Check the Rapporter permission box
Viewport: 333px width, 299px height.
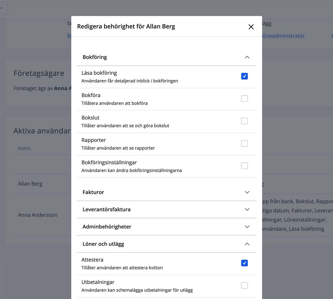pos(244,143)
